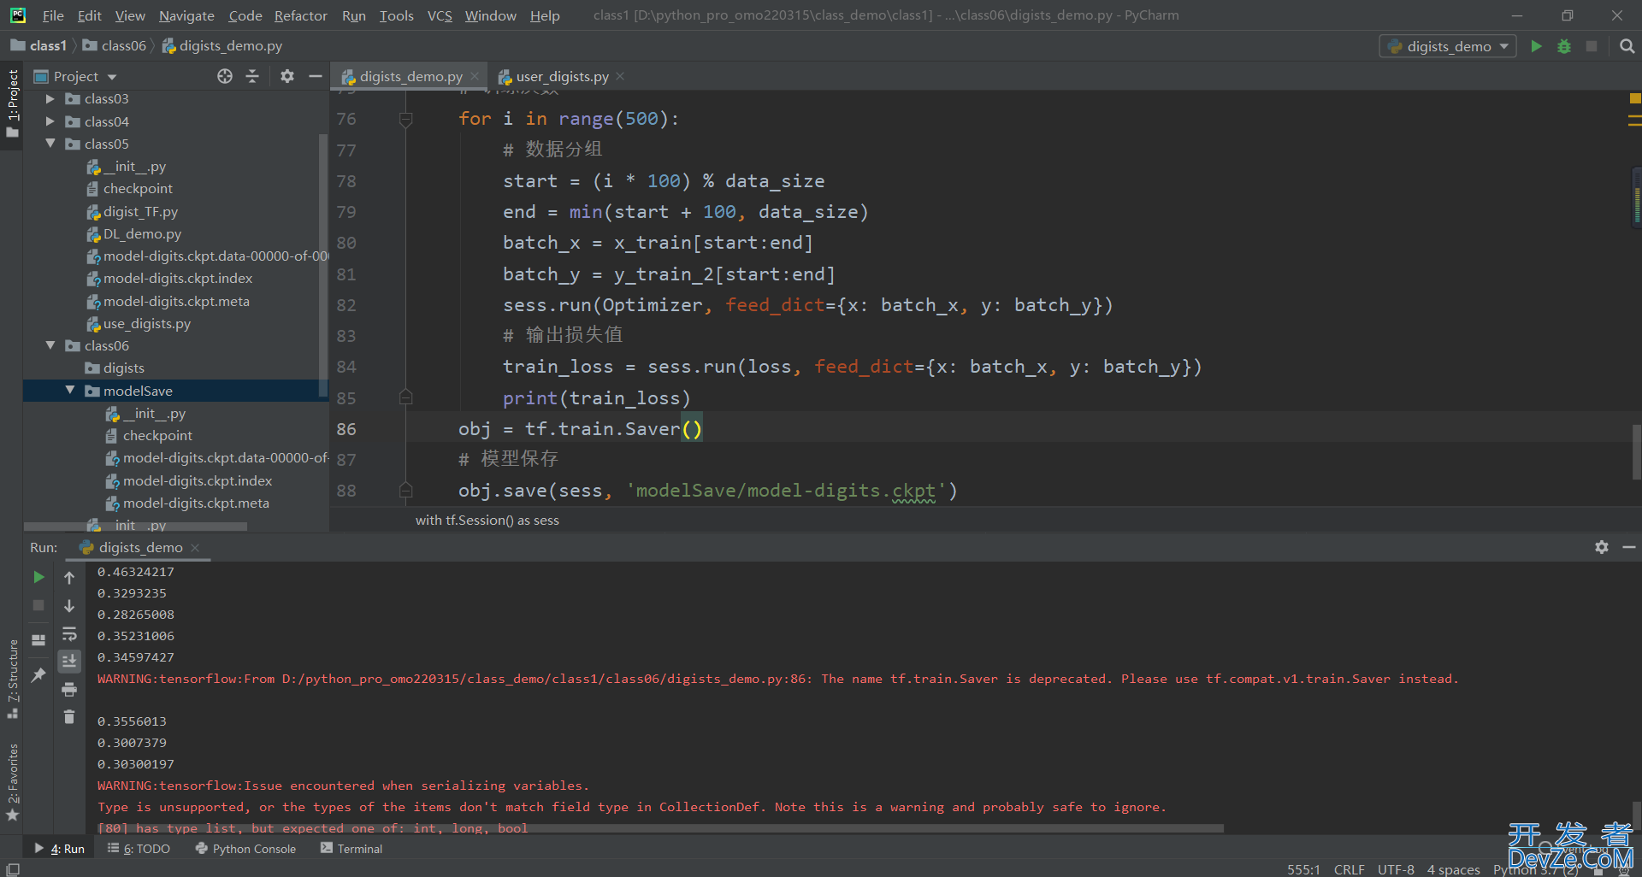Select the digists folder under class06

(x=115, y=368)
